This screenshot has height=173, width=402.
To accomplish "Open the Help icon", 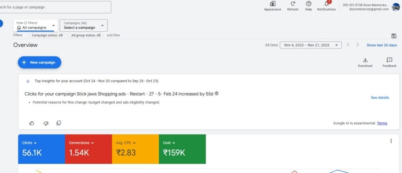I will (x=309, y=4).
